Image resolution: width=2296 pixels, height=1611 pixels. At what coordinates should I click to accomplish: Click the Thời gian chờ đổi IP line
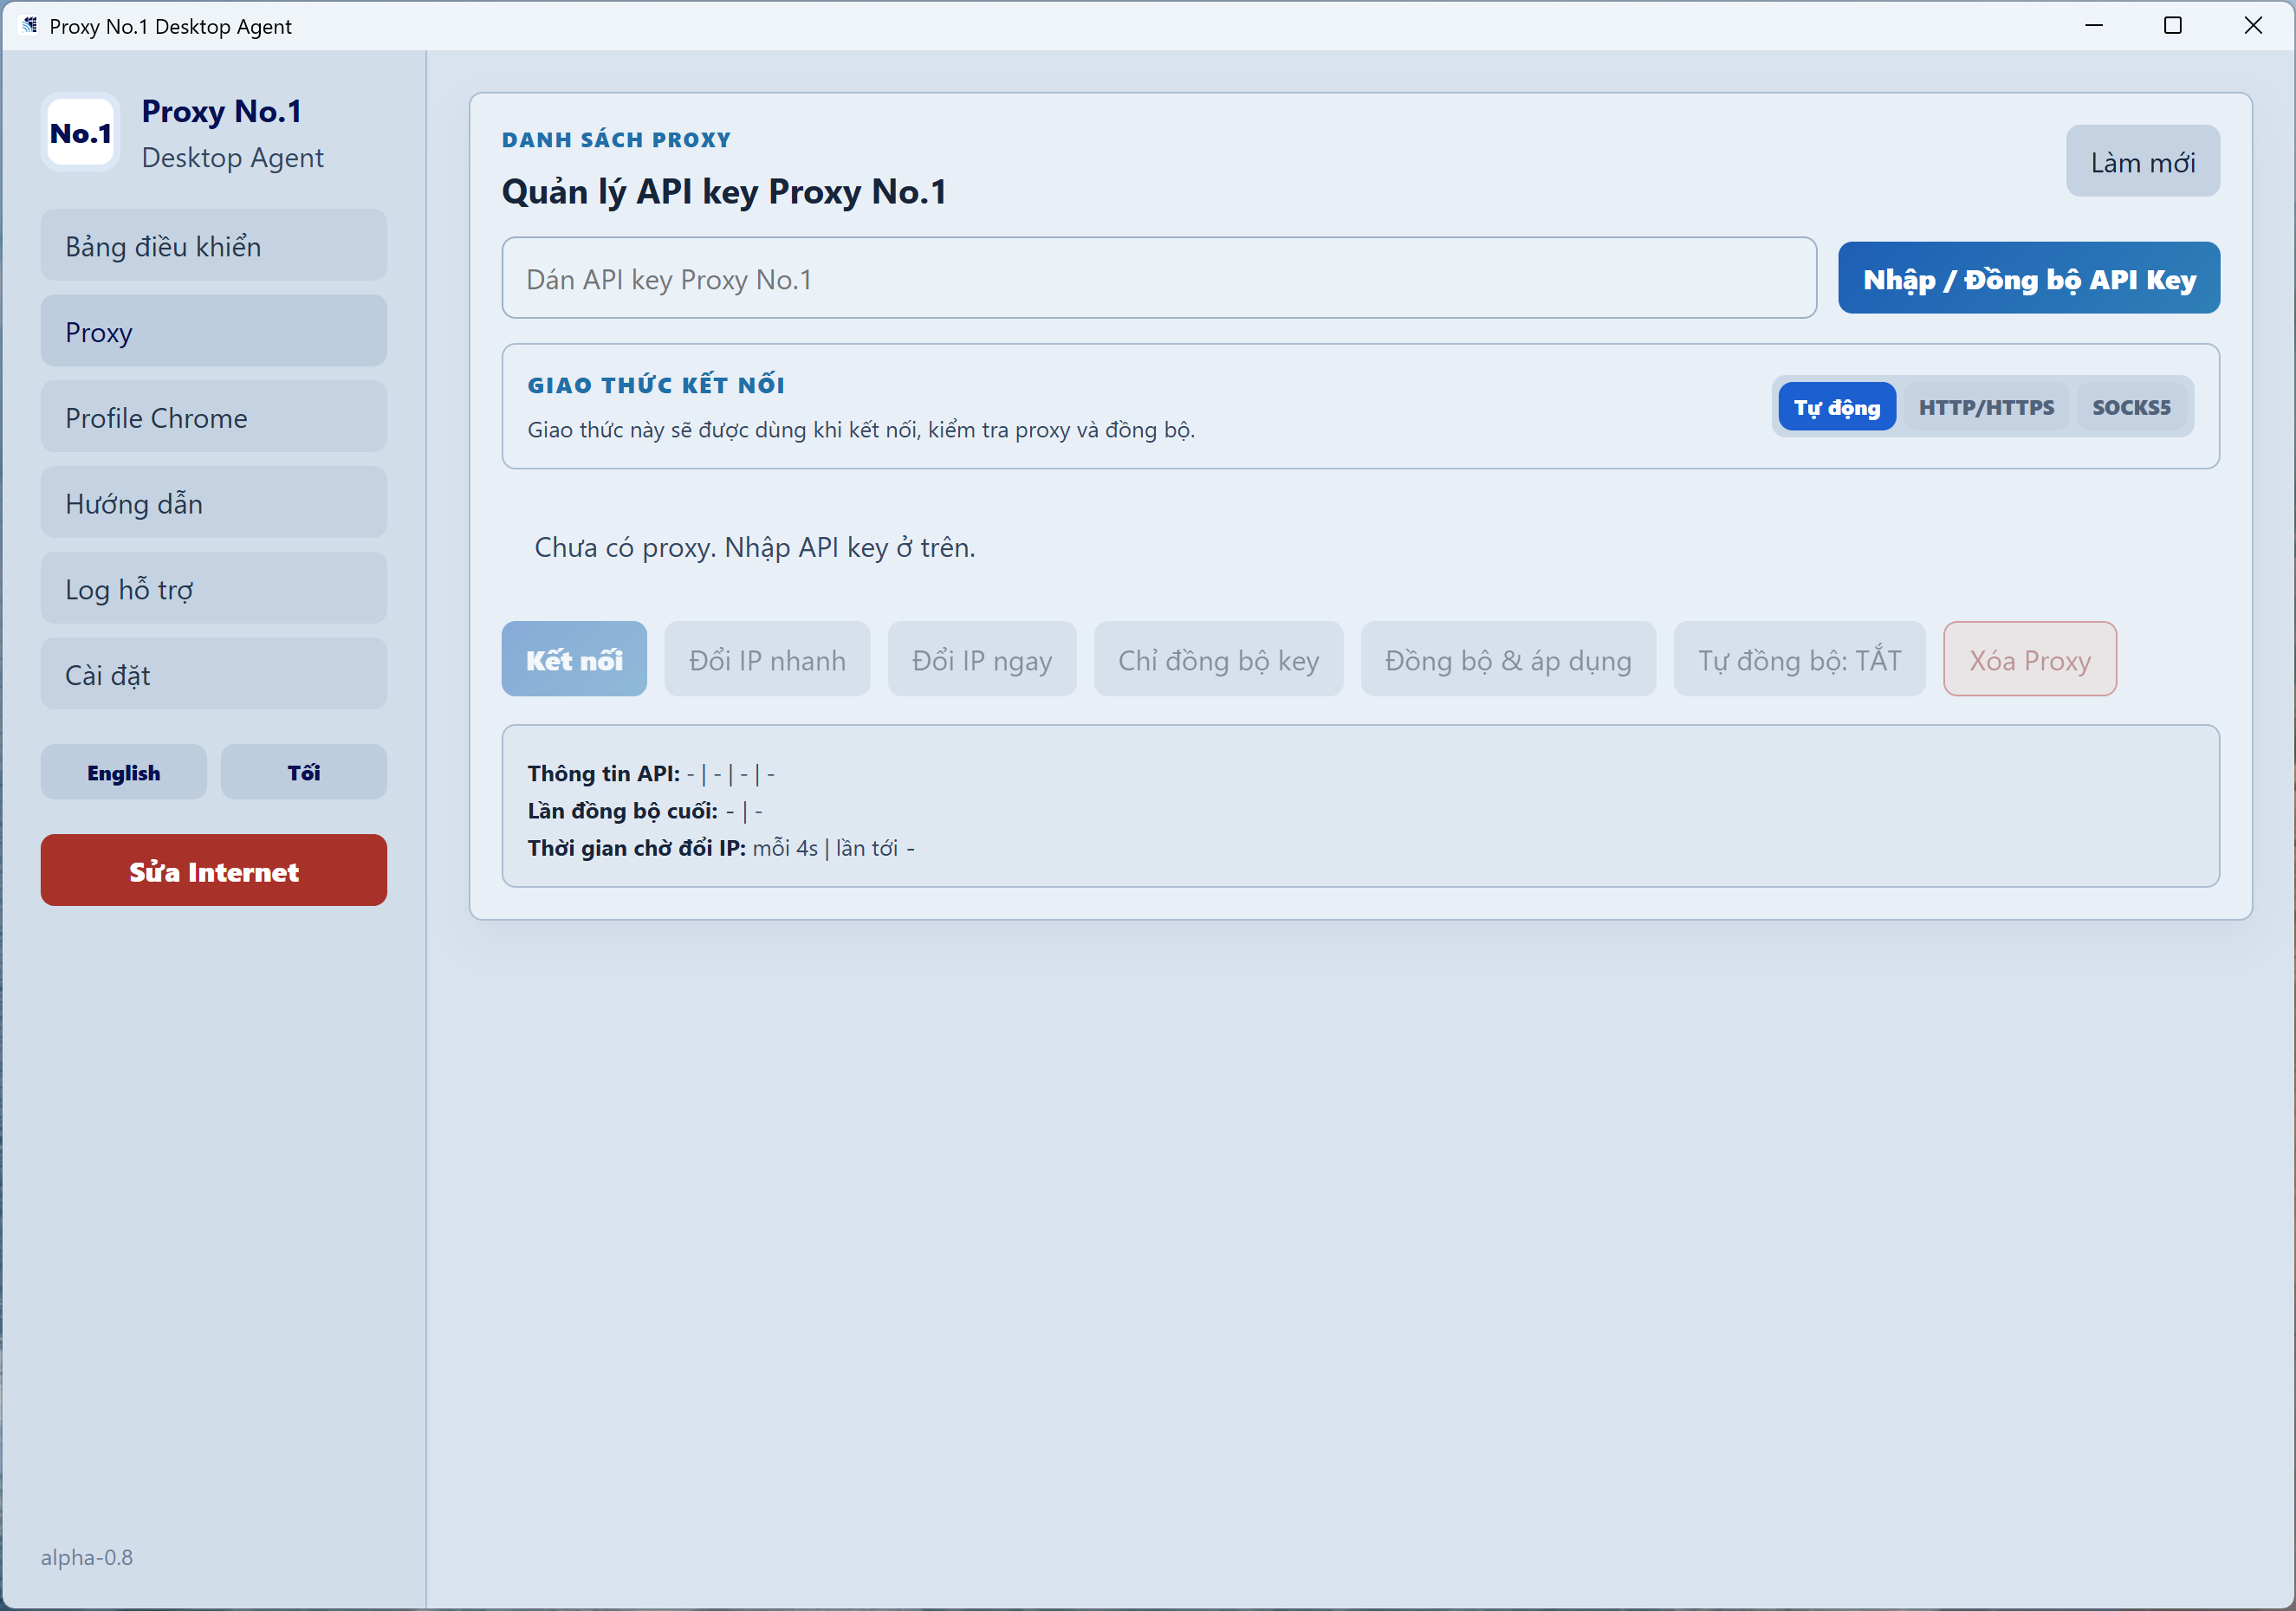721,849
